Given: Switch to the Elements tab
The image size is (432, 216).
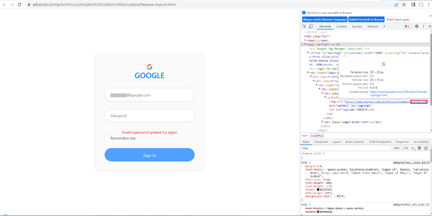Looking at the screenshot, I should 325,26.
